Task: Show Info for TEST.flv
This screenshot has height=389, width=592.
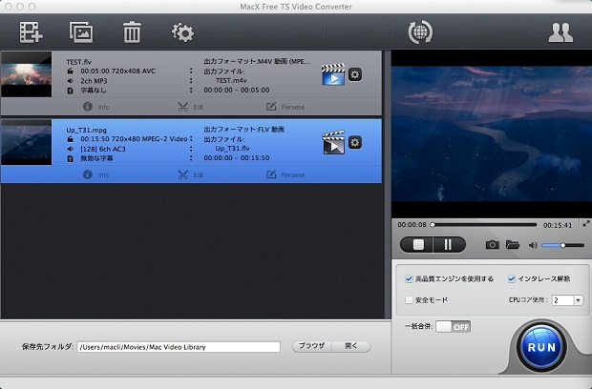Action: (95, 107)
